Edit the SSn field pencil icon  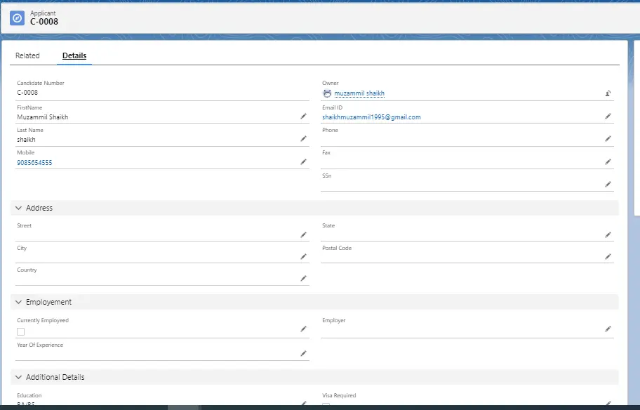(608, 185)
